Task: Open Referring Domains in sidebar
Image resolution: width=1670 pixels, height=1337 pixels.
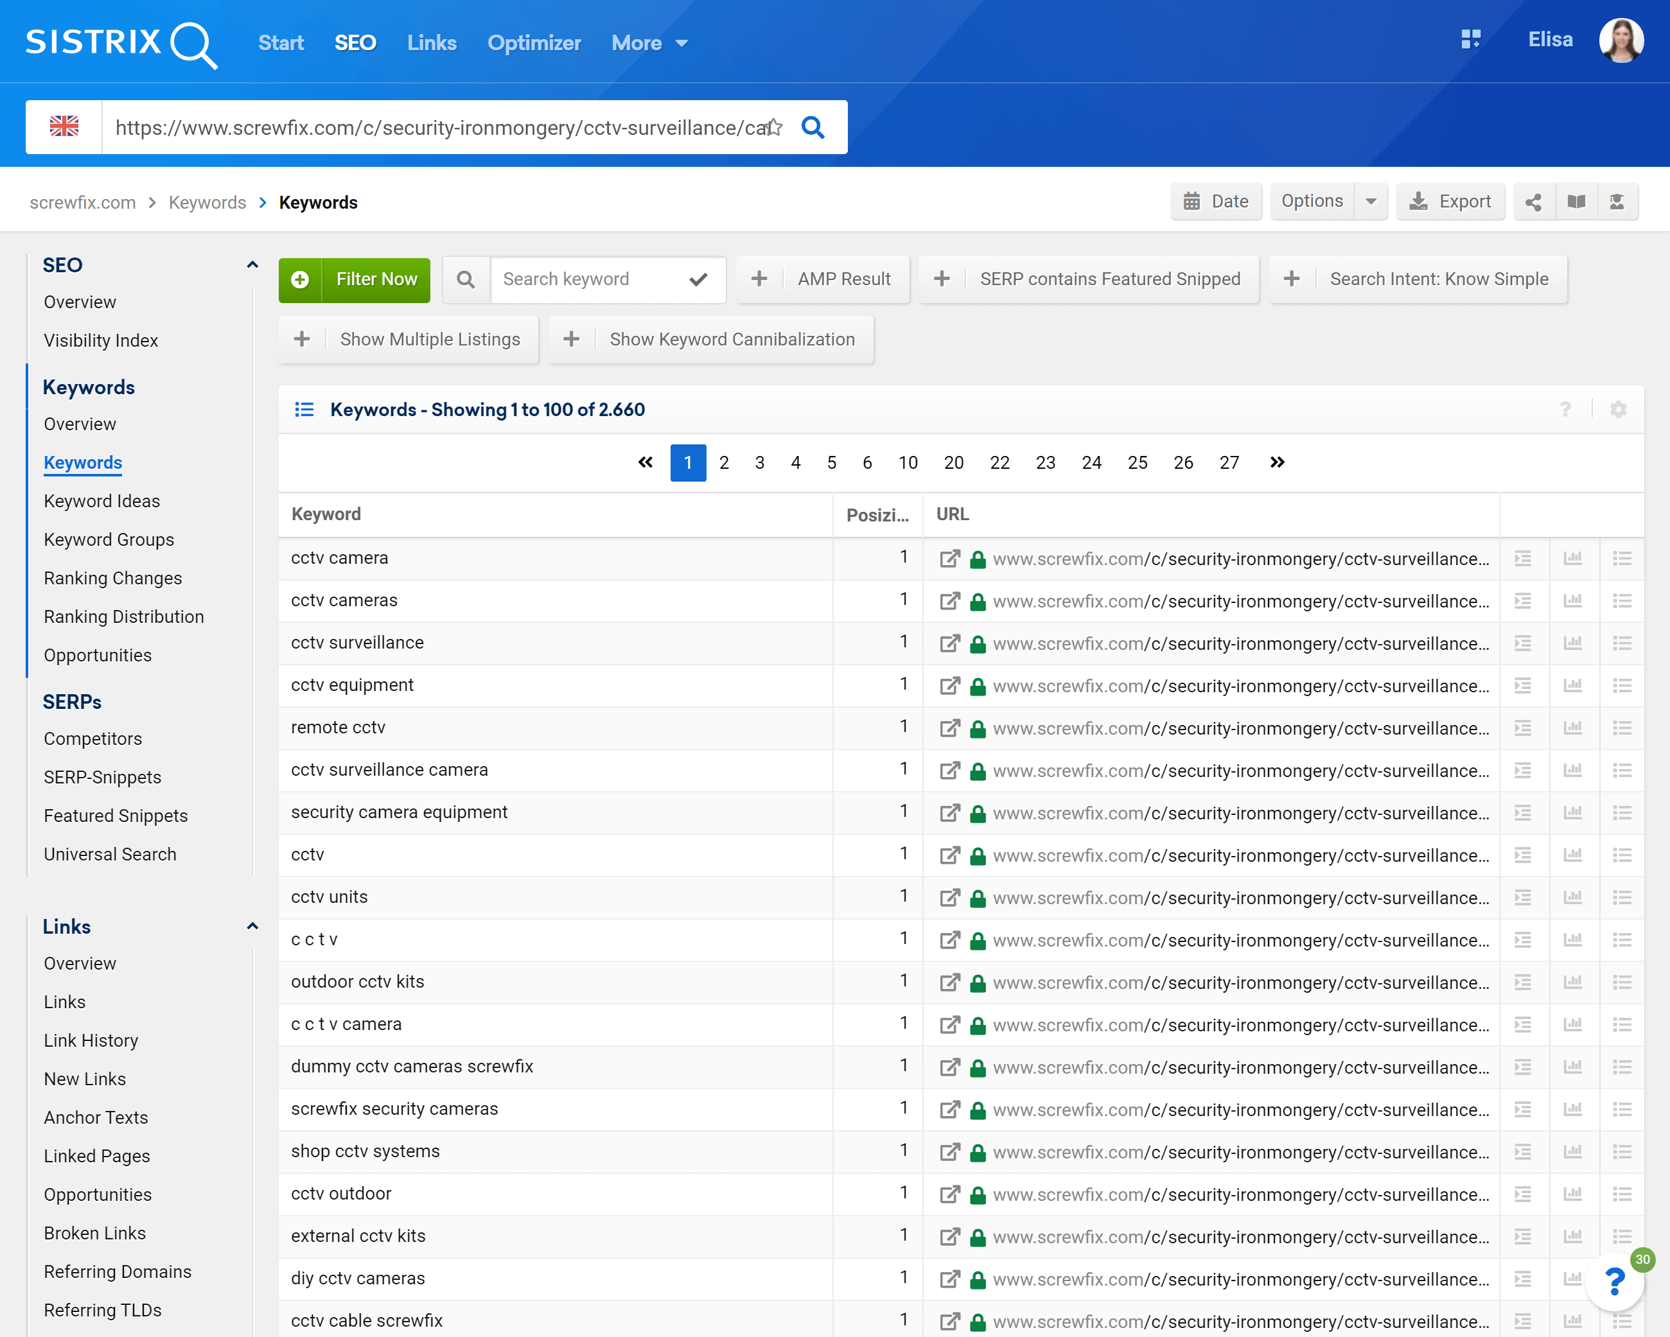Action: click(117, 1272)
